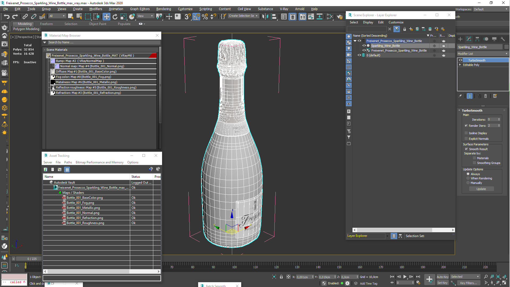Screen dimensions: 510x287
Task: Click the Auto Key button
Action: 442,277
